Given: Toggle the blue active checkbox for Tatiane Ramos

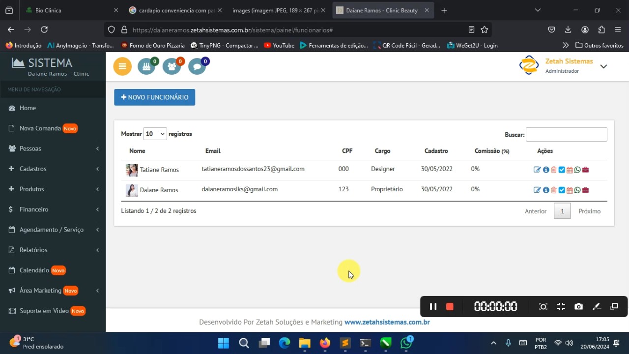Looking at the screenshot, I should [x=562, y=170].
